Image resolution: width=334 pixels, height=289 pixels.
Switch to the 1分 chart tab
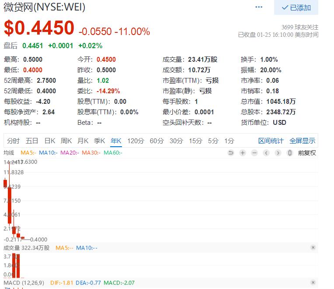(x=229, y=141)
